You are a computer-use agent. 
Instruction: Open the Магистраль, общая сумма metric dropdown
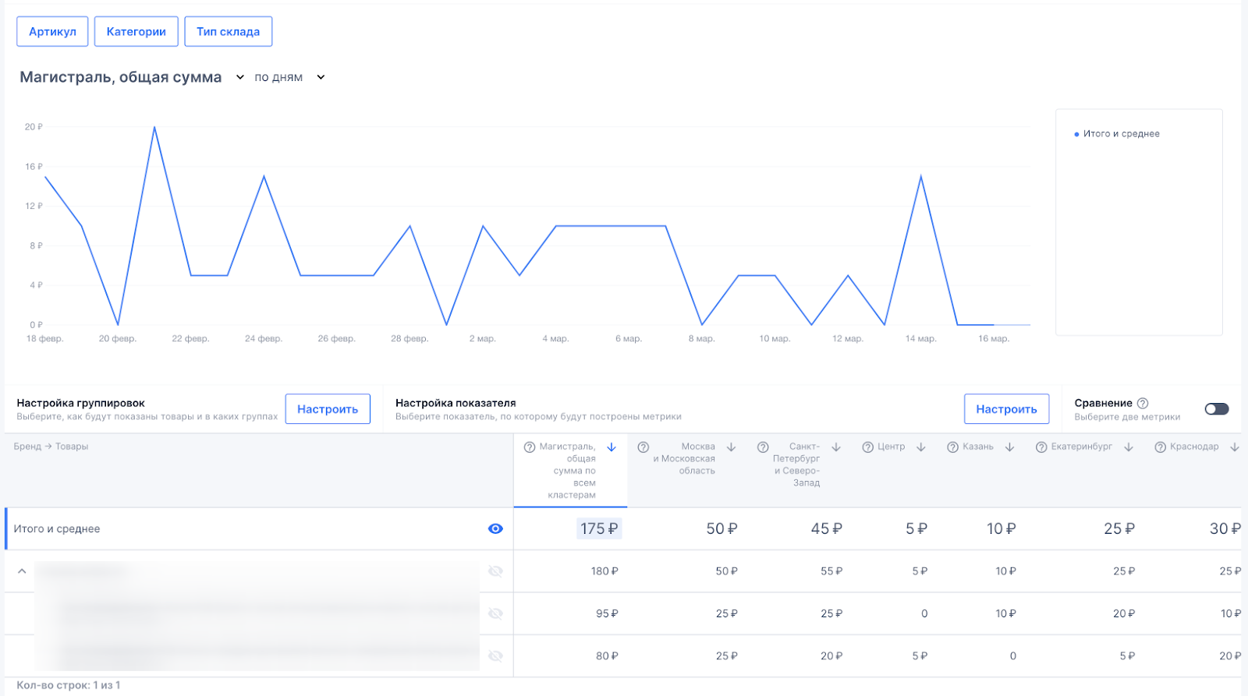[240, 77]
